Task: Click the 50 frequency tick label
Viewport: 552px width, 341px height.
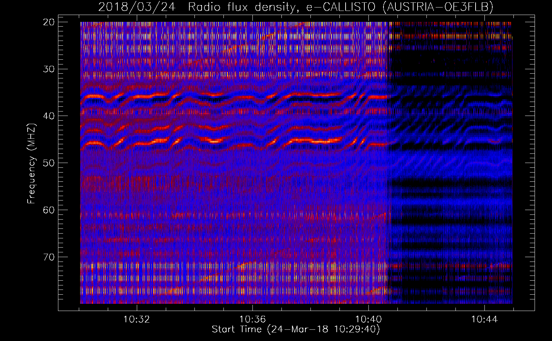Action: (x=49, y=163)
